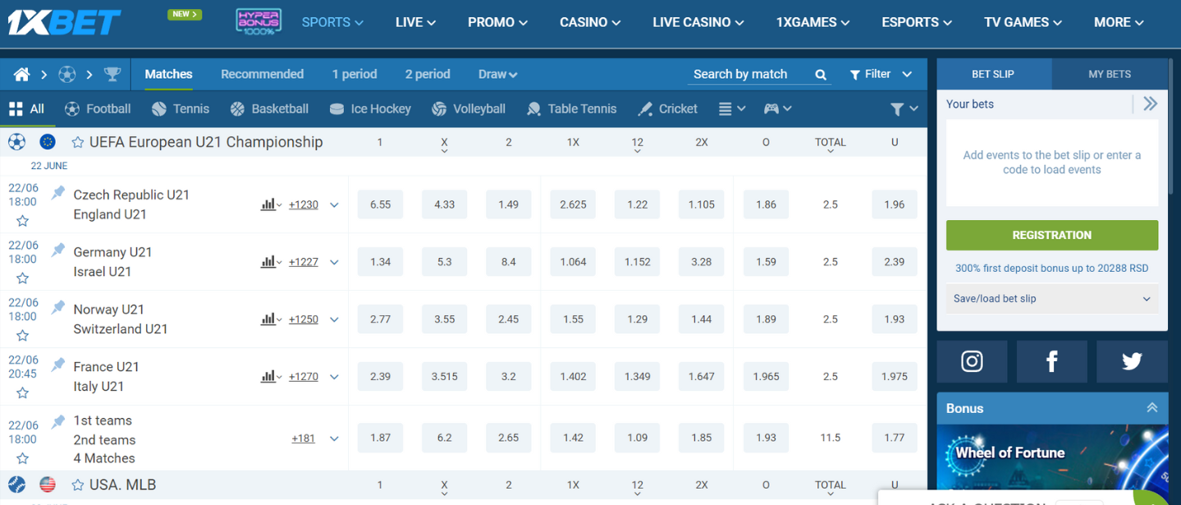
Task: Open +181 more markets link
Action: (304, 438)
